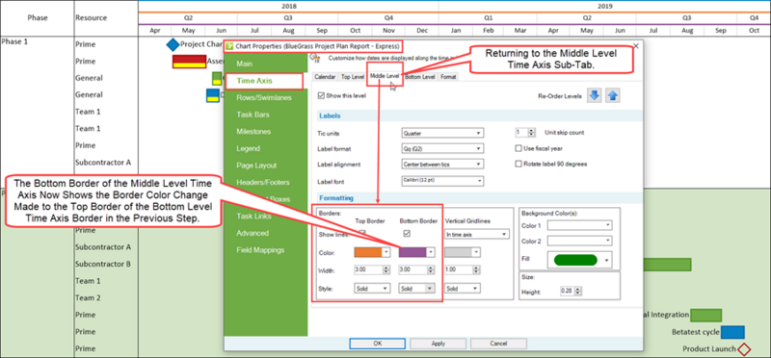Screen dimensions: 771x358
Task: Open Background Color 2 dropdown
Action: [580, 241]
